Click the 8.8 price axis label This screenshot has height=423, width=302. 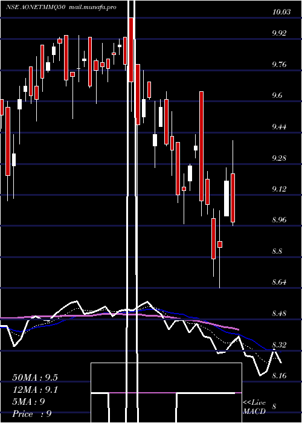[x=277, y=251]
